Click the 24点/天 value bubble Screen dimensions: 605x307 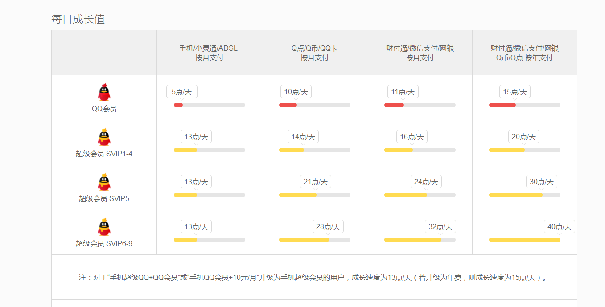coord(426,182)
